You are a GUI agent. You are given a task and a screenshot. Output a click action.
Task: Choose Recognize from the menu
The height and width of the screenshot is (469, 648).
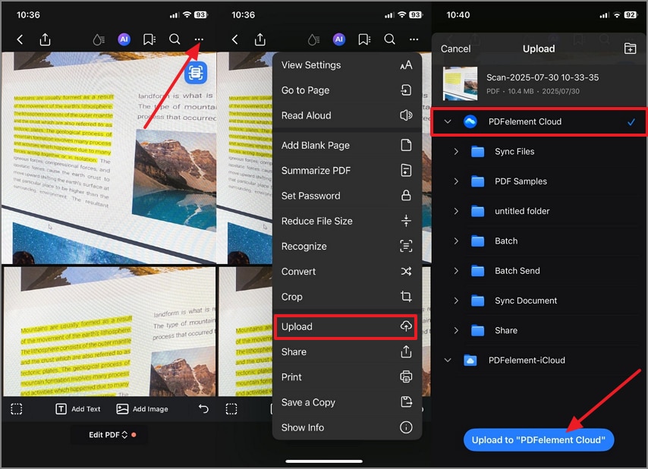[348, 246]
